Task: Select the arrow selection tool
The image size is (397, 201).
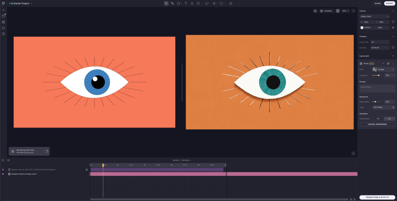Action: point(166,3)
